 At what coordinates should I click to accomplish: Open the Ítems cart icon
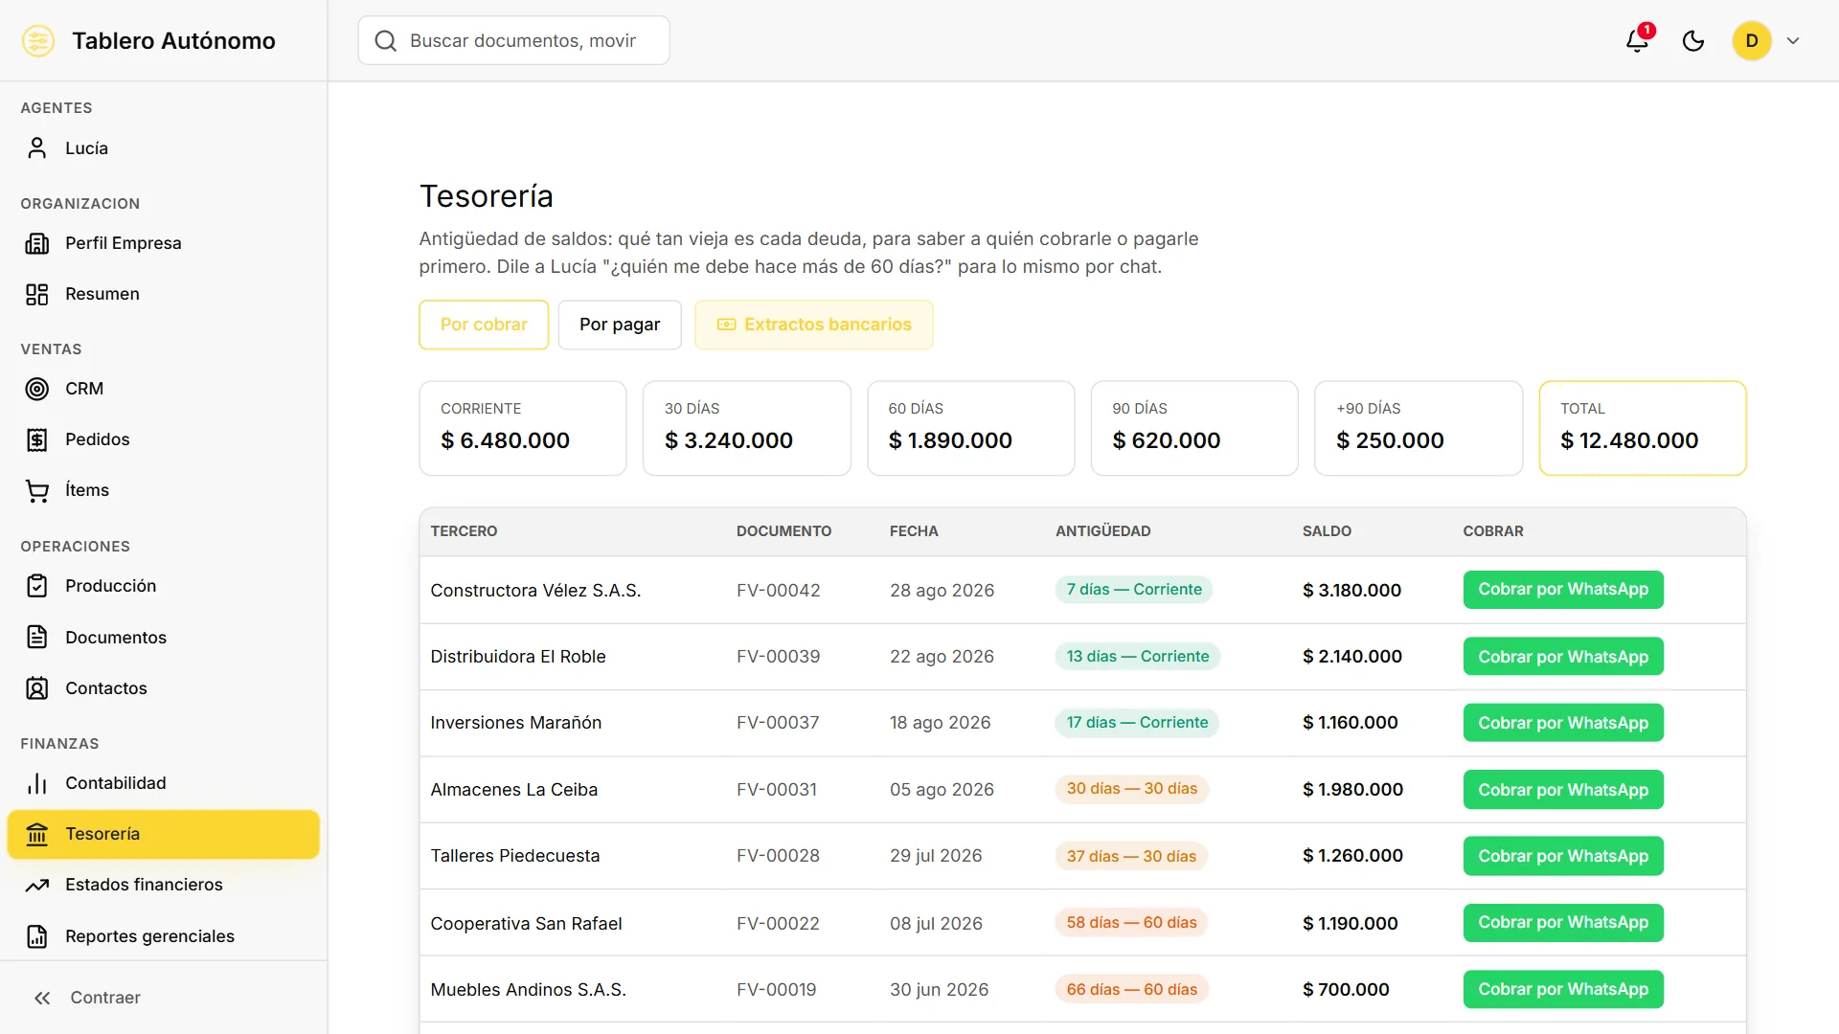point(36,490)
